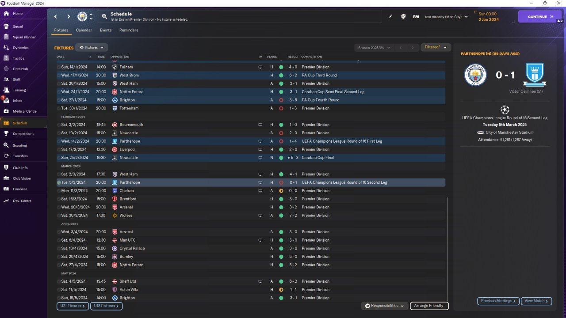566x318 pixels.
Task: Open Previous Meetings
Action: tap(498, 301)
